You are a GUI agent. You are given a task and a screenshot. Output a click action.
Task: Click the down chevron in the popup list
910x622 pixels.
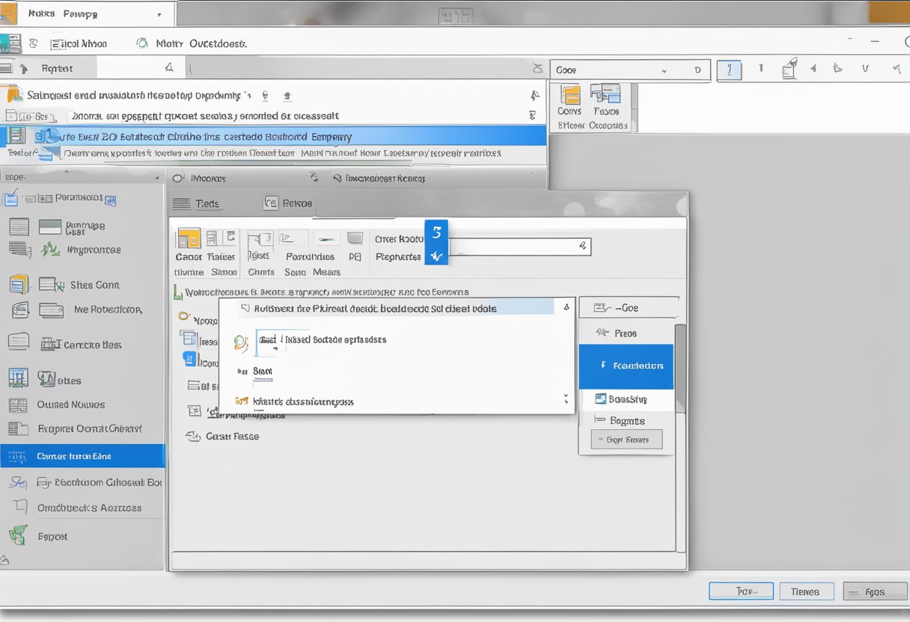tap(566, 400)
